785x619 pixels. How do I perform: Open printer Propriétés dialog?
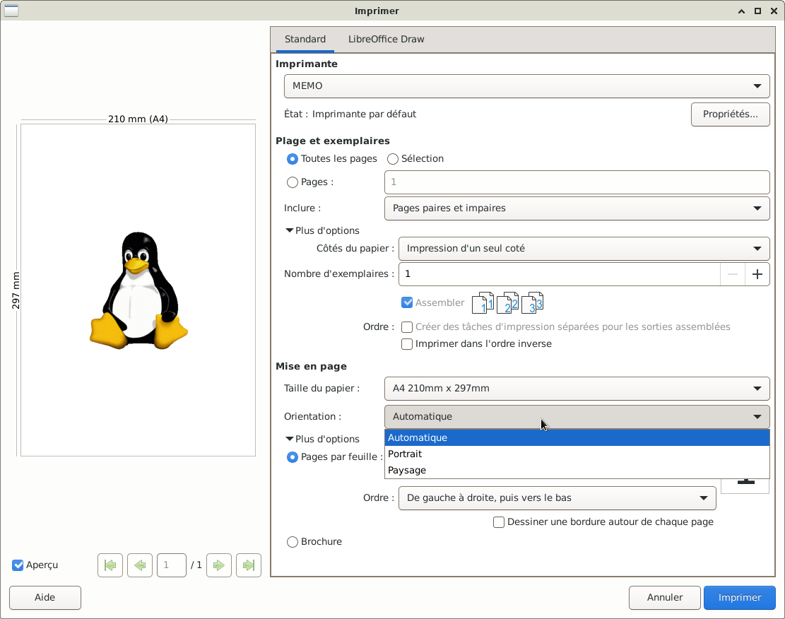click(730, 114)
